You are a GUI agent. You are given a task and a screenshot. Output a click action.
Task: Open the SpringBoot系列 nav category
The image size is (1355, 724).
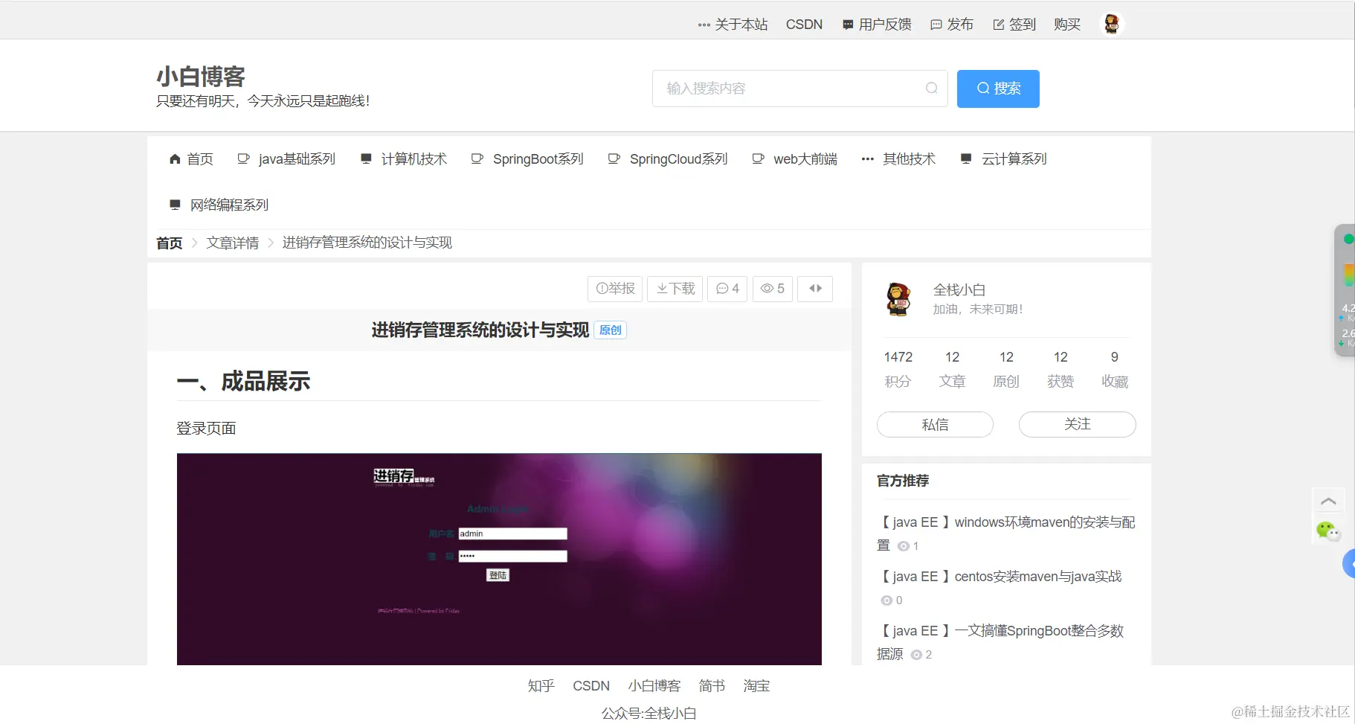click(527, 159)
